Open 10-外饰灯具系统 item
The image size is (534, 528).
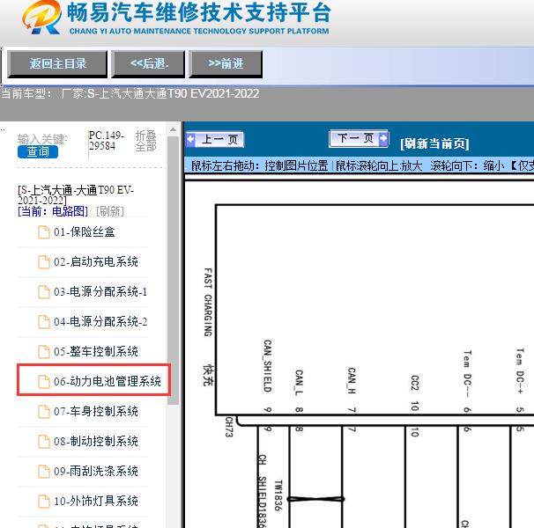point(96,501)
